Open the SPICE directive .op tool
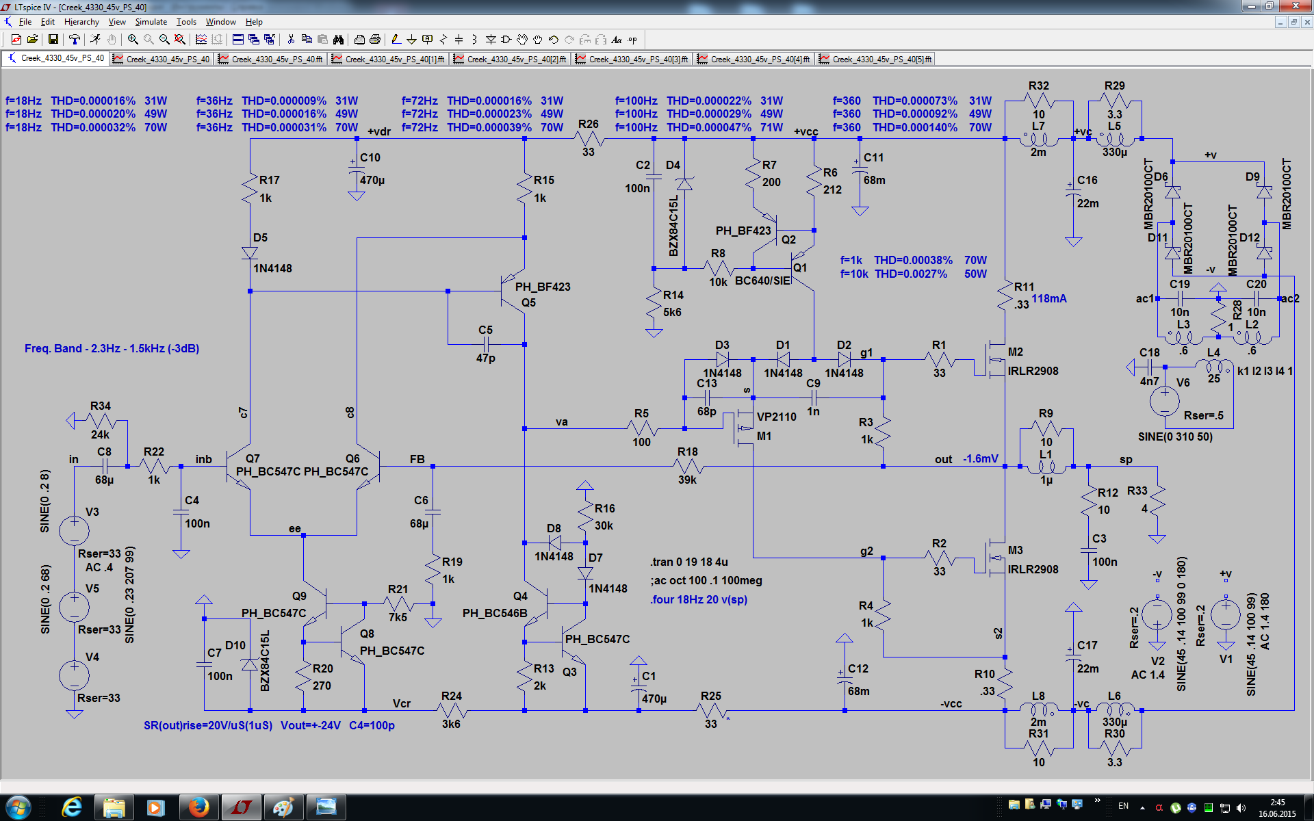 (632, 40)
